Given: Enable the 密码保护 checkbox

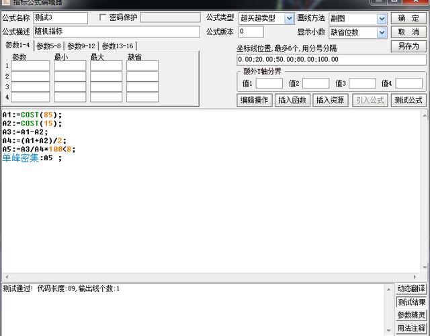Looking at the screenshot, I should [103, 17].
